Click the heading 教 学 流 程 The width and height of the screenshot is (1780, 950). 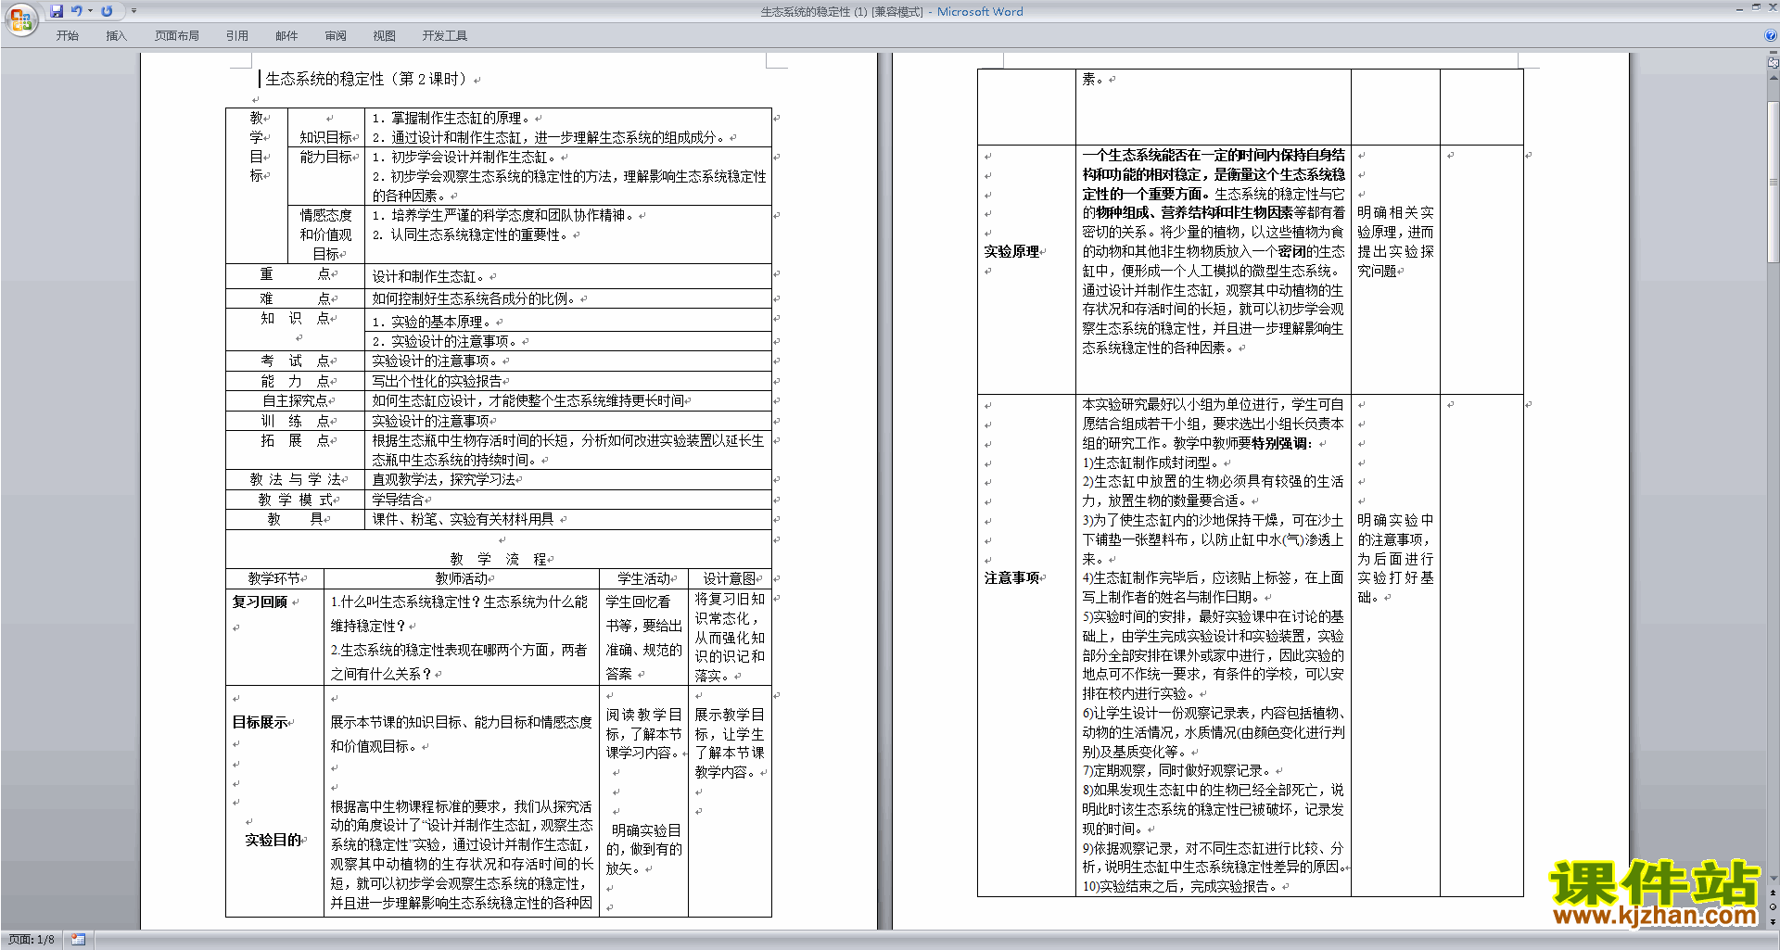coord(499,559)
